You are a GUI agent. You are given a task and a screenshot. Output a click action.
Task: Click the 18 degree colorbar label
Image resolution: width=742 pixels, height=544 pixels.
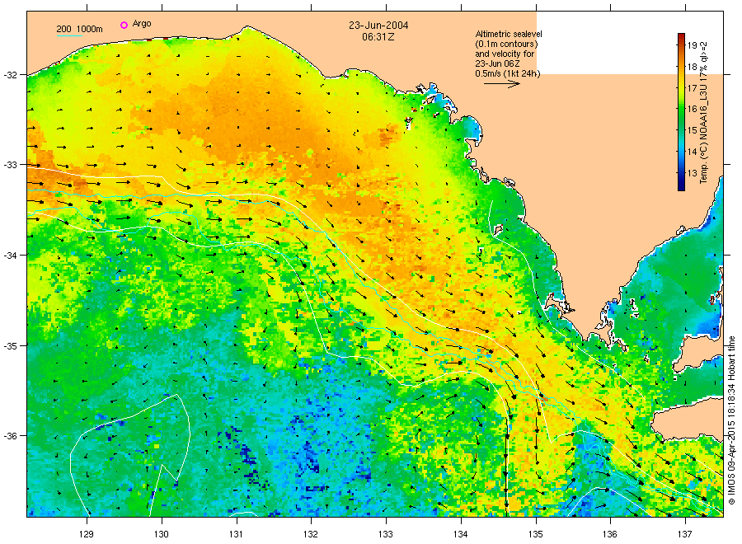[693, 67]
